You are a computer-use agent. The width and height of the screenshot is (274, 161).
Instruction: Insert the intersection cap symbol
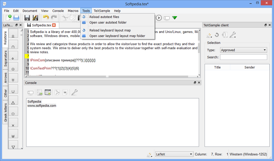click(13, 45)
